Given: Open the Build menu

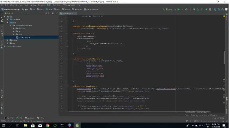Looking at the screenshot, I should pos(49,5).
